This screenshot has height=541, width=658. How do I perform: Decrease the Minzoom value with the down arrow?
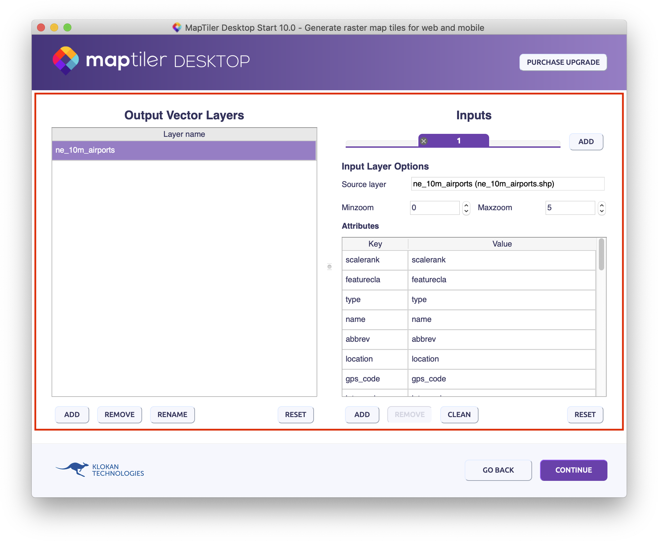[x=466, y=211]
